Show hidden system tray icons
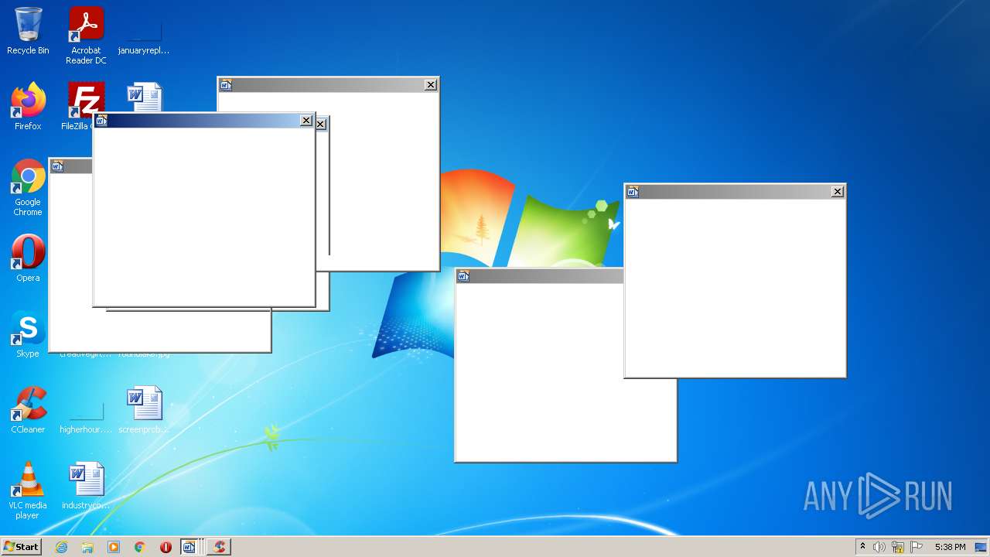This screenshot has width=990, height=557. [862, 547]
